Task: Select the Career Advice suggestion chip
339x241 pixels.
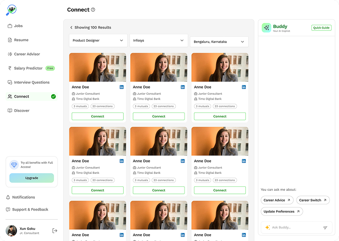Action: (277, 200)
